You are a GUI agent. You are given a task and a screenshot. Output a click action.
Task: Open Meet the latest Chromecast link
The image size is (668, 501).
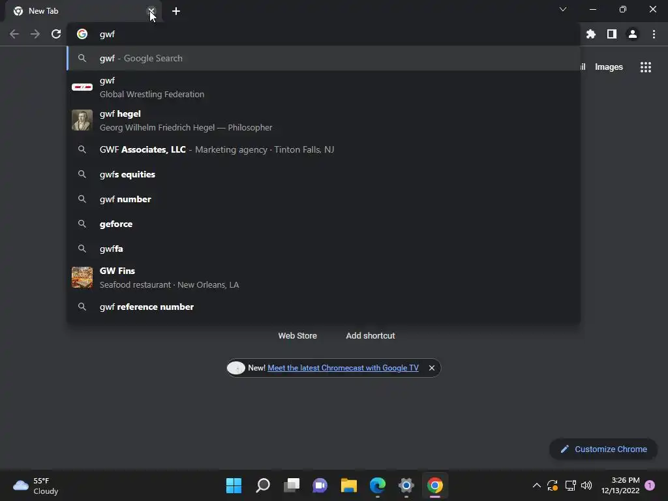343,368
